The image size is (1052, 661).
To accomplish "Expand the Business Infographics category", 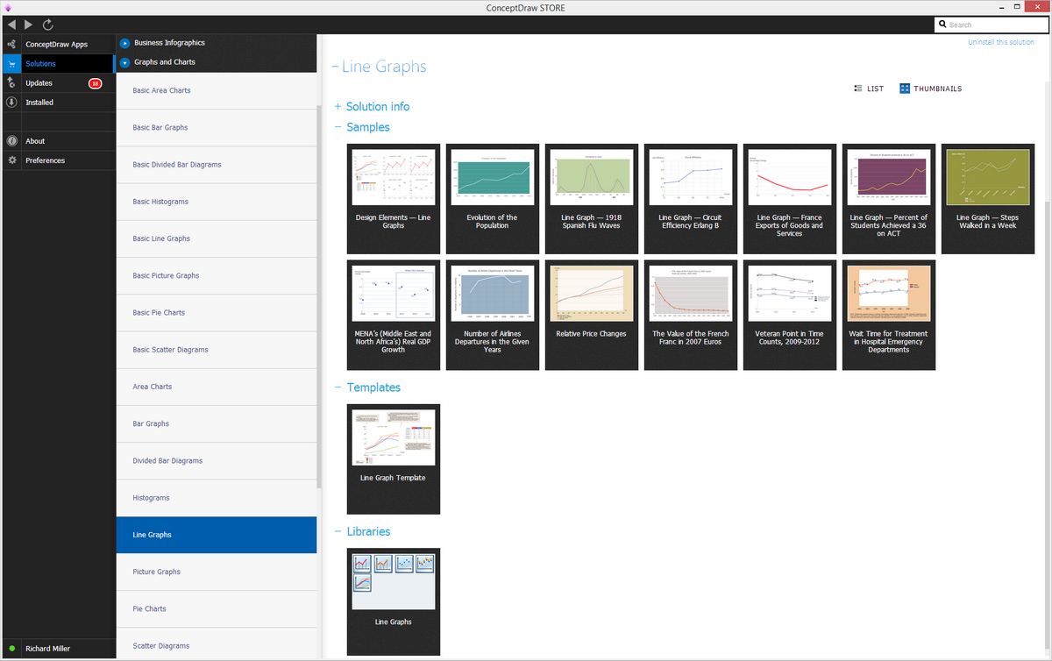I will [125, 43].
